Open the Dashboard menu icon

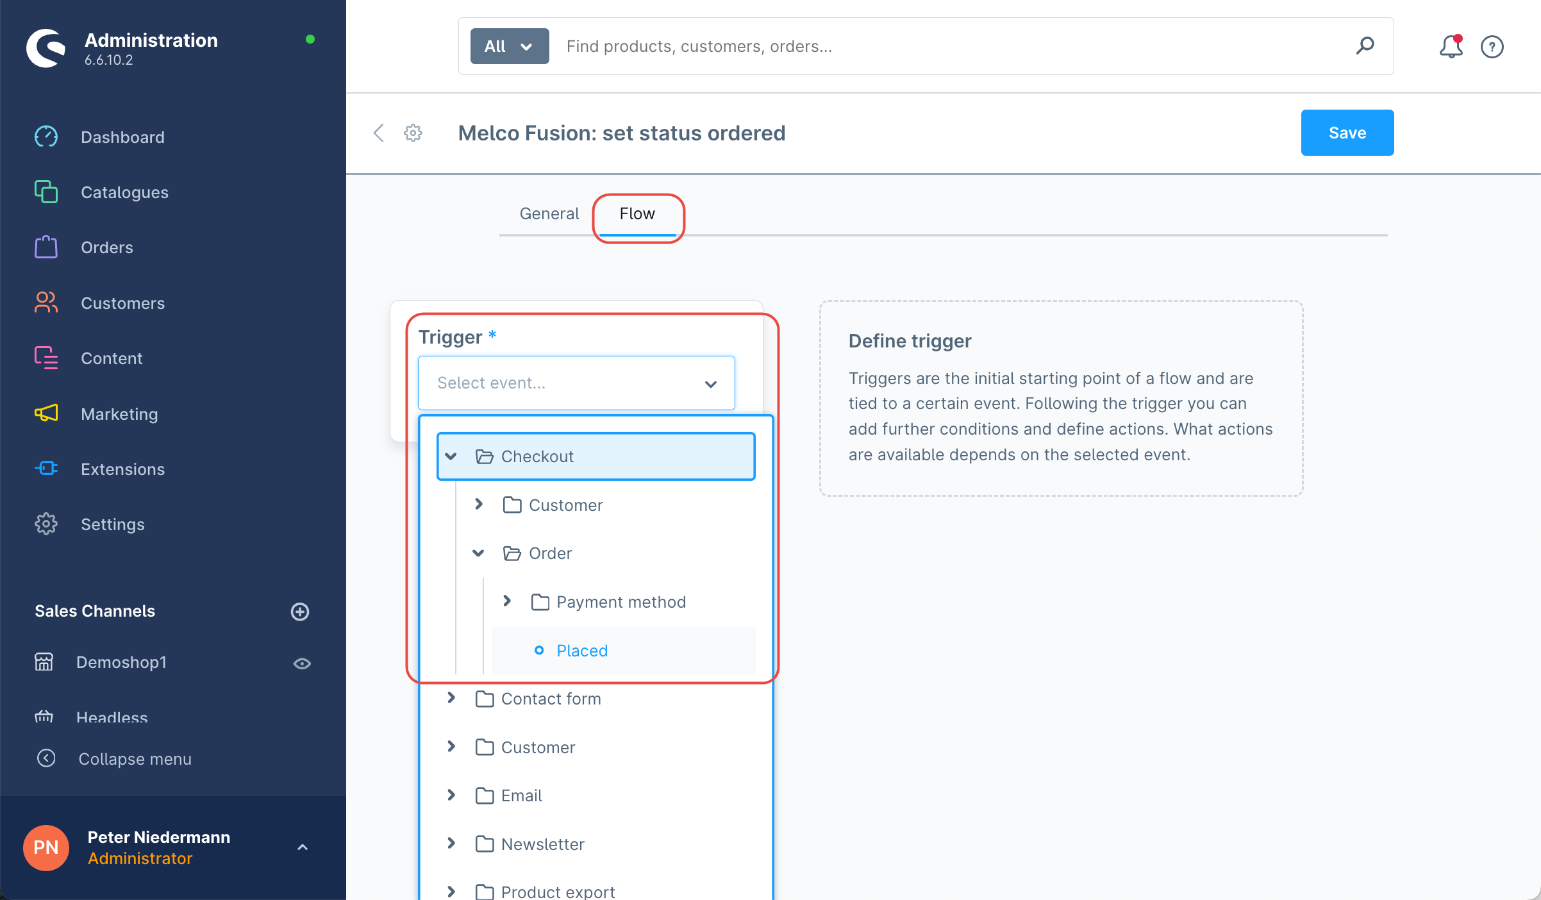(x=46, y=137)
